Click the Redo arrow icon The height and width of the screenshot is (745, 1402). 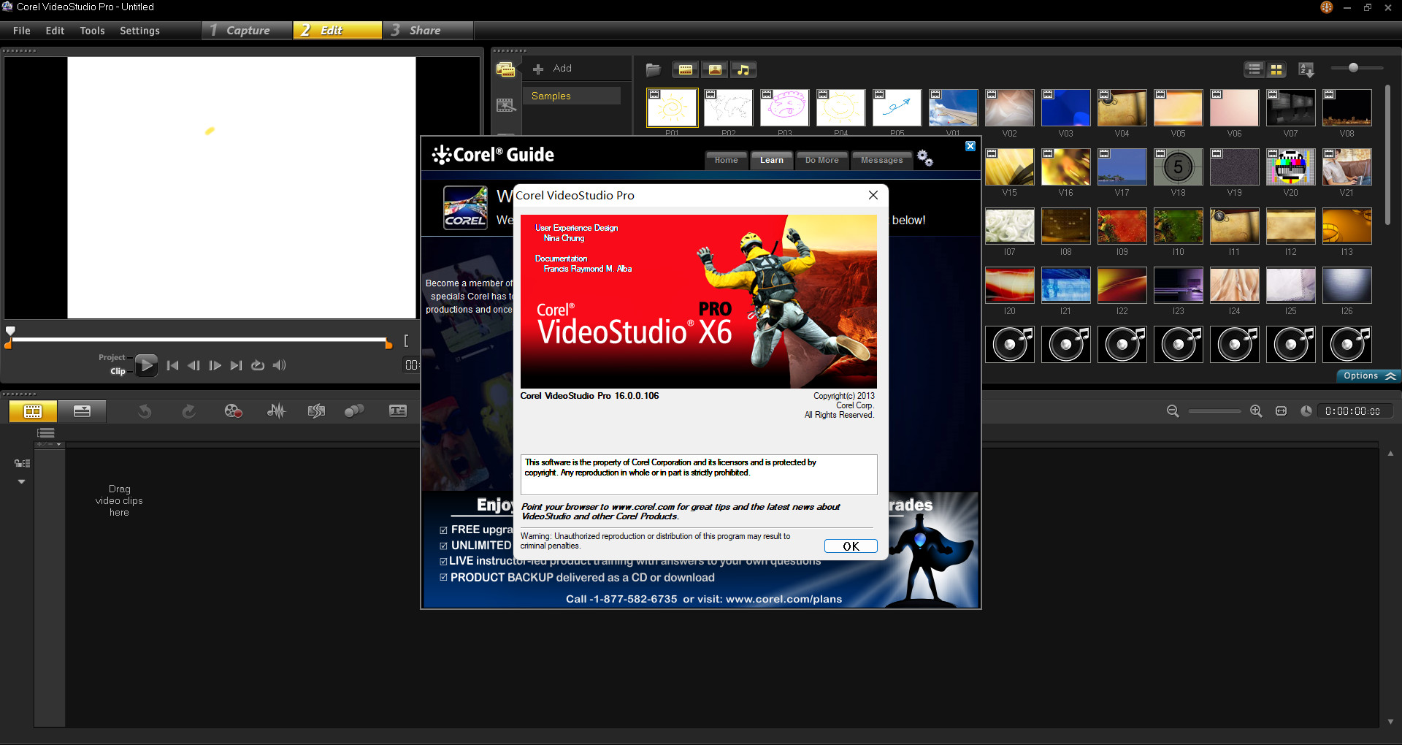tap(188, 411)
